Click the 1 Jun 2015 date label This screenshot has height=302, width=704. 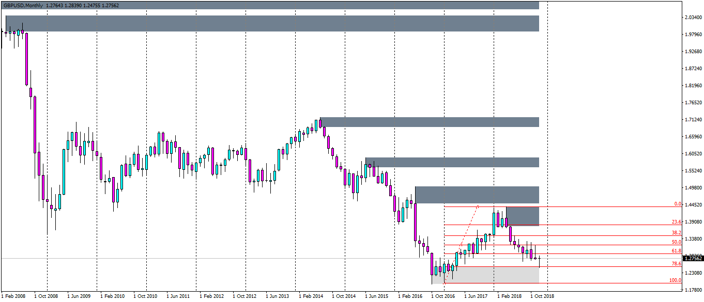coord(377,297)
